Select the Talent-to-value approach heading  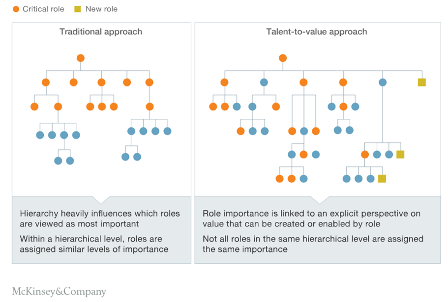click(317, 32)
